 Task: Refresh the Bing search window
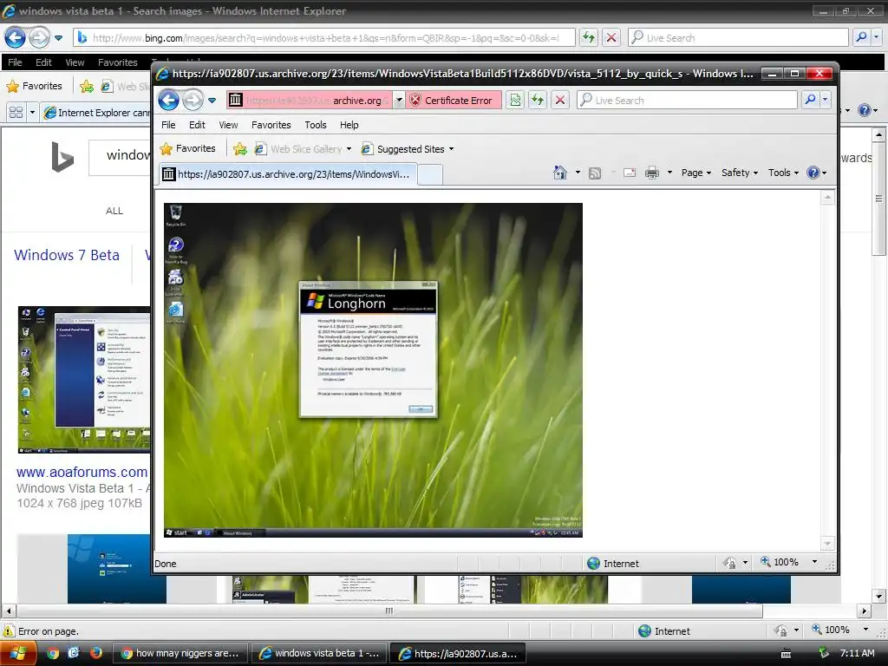pos(589,38)
